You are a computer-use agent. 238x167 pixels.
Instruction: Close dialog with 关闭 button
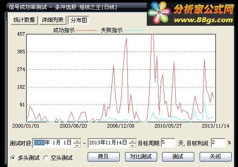click(x=215, y=157)
